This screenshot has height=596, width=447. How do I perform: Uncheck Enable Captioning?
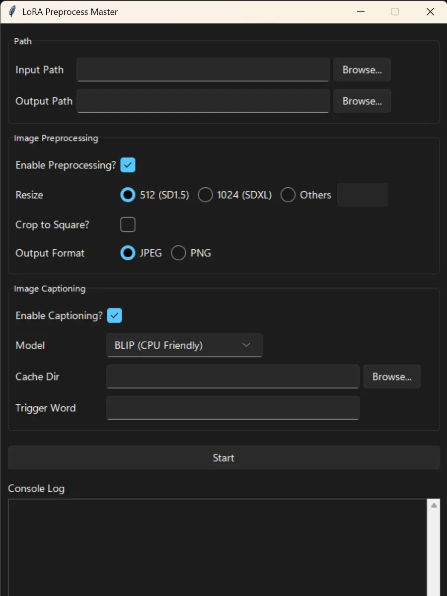click(114, 315)
